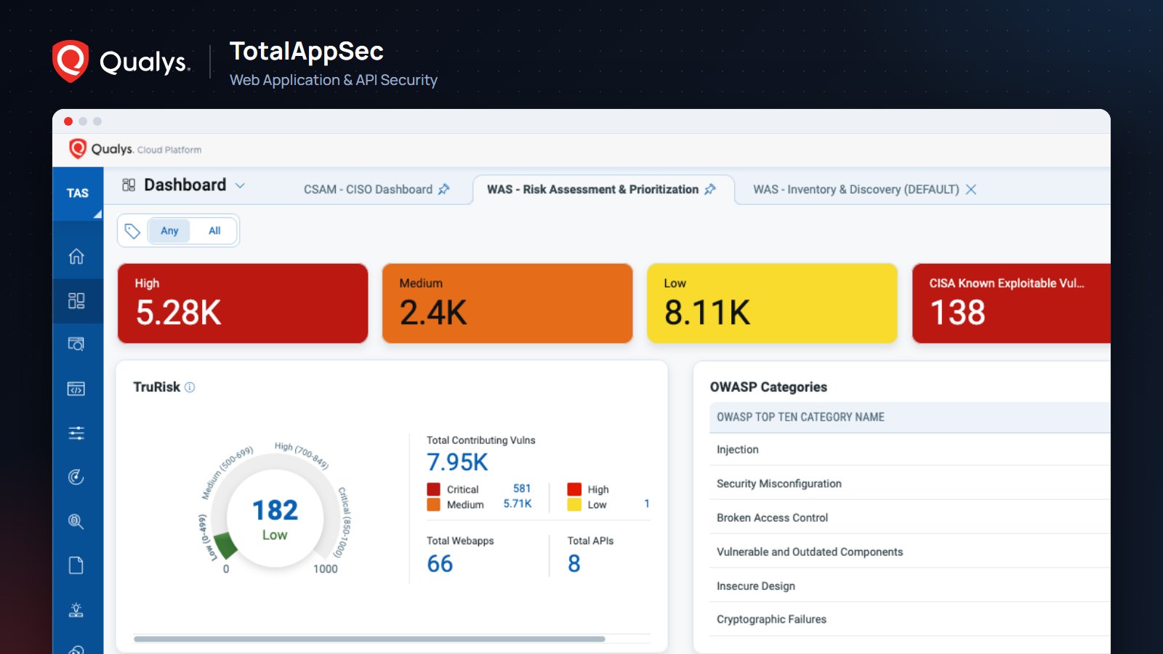1163x654 pixels.
Task: Open the bug/burp icon in sidebar
Action: tap(76, 610)
